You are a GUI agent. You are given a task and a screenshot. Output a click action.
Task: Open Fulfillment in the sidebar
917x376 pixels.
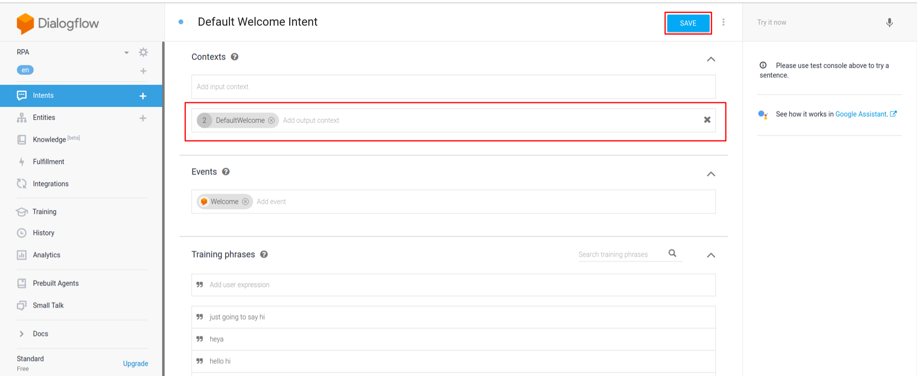(48, 162)
